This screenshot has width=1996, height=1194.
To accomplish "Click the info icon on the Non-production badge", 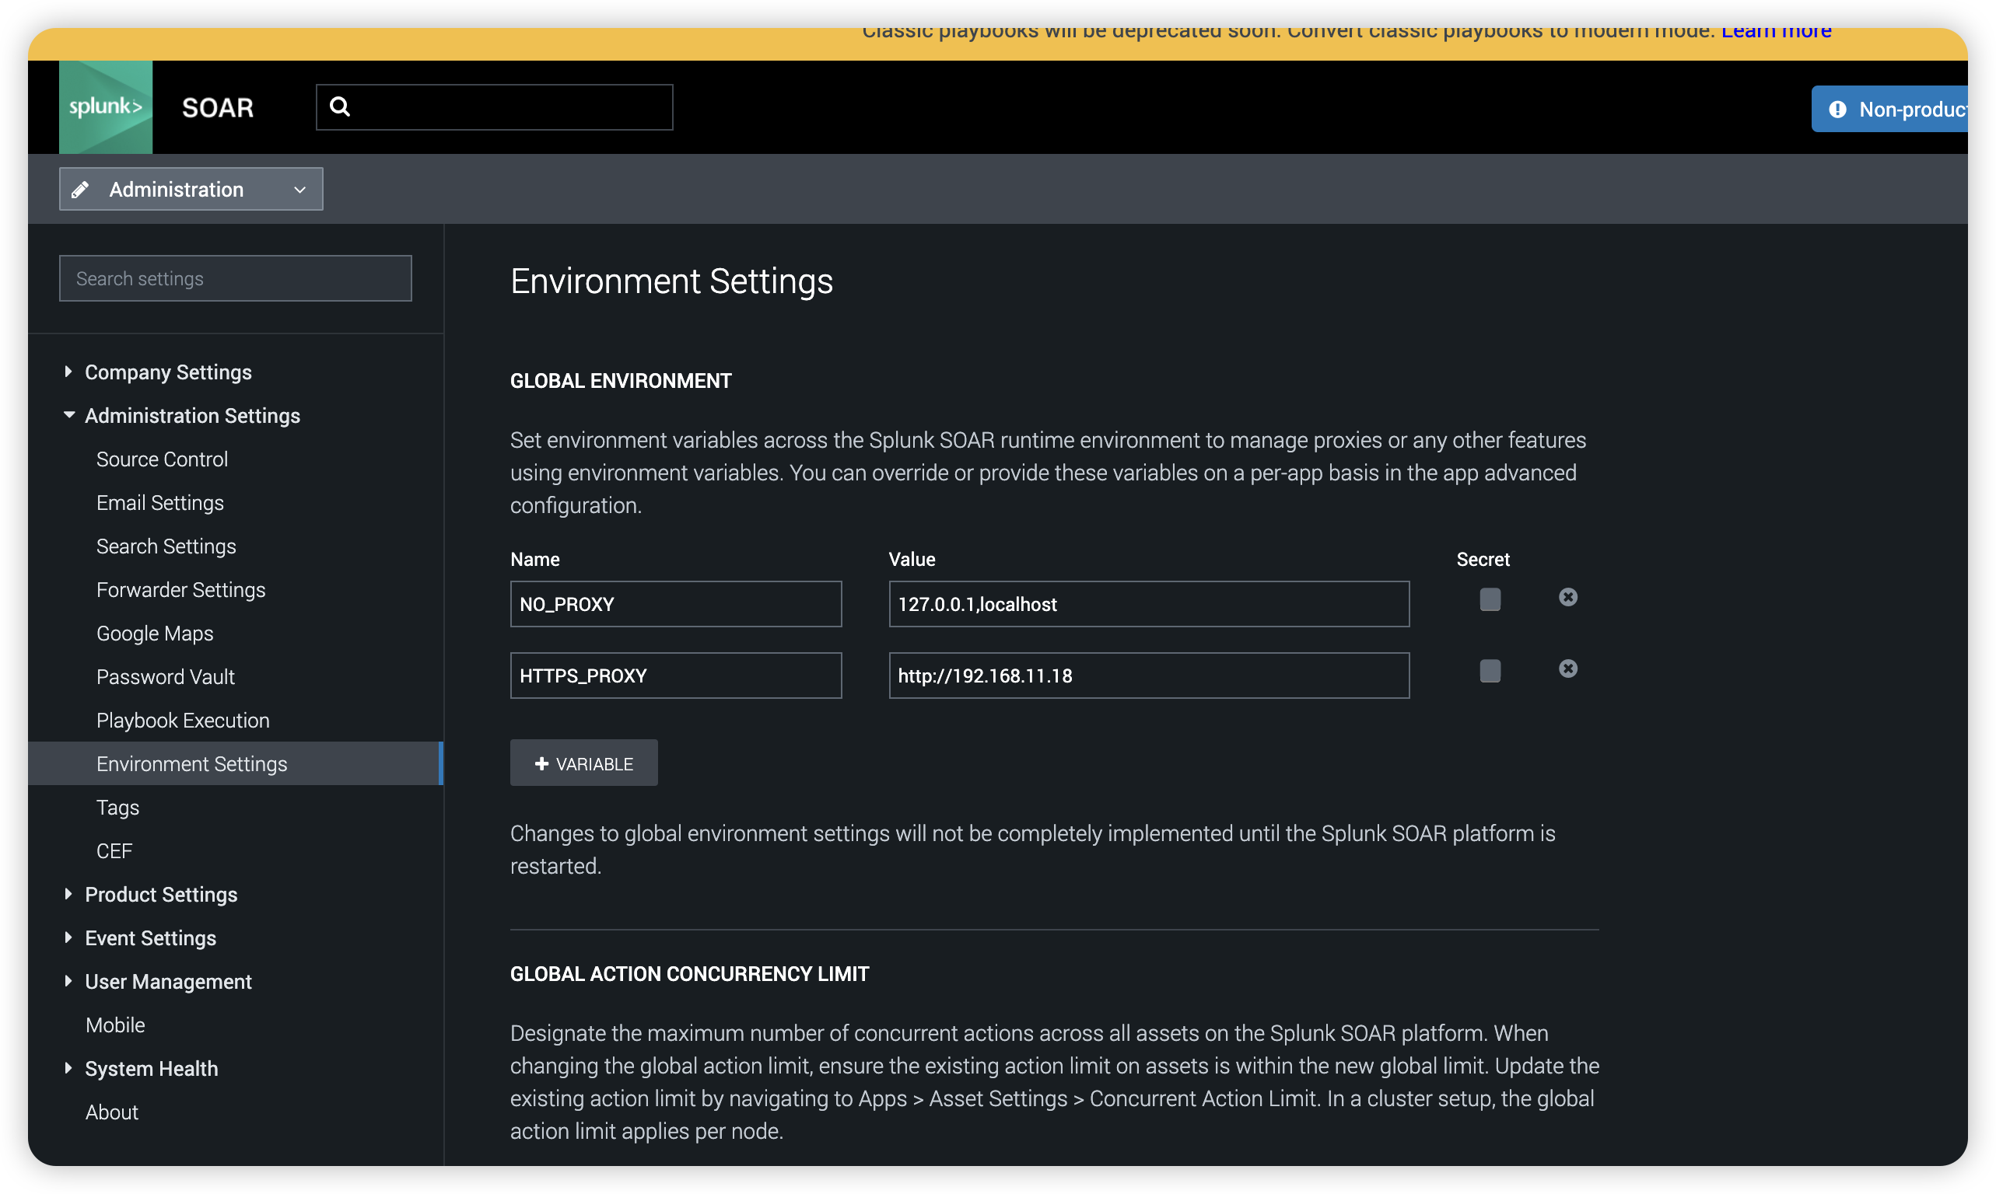I will click(x=1838, y=109).
